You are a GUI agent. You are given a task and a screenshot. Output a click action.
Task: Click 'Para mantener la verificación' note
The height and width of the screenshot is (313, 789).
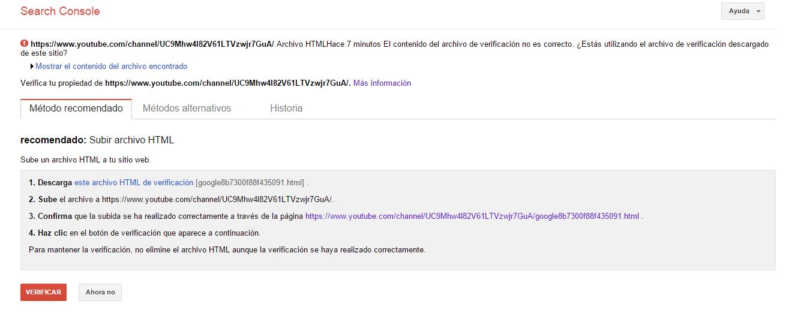(227, 250)
